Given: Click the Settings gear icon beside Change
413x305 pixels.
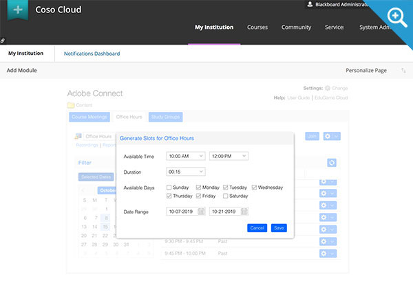Looking at the screenshot, I should click(328, 88).
